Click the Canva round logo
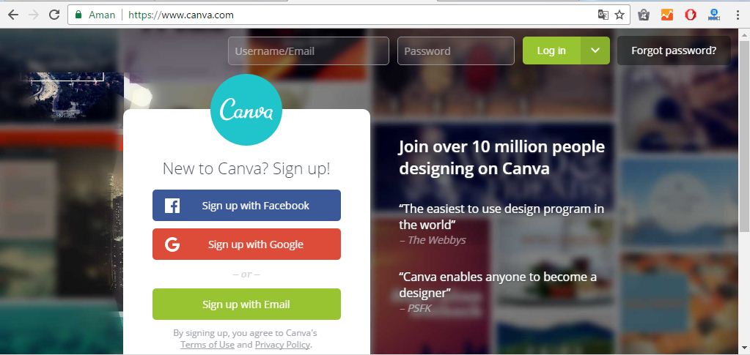The image size is (750, 355). click(x=246, y=109)
